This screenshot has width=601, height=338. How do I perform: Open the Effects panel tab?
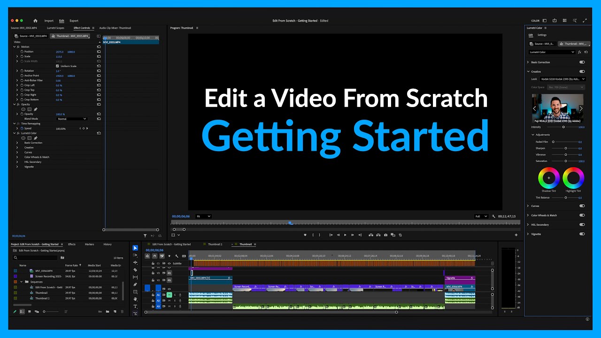point(71,244)
